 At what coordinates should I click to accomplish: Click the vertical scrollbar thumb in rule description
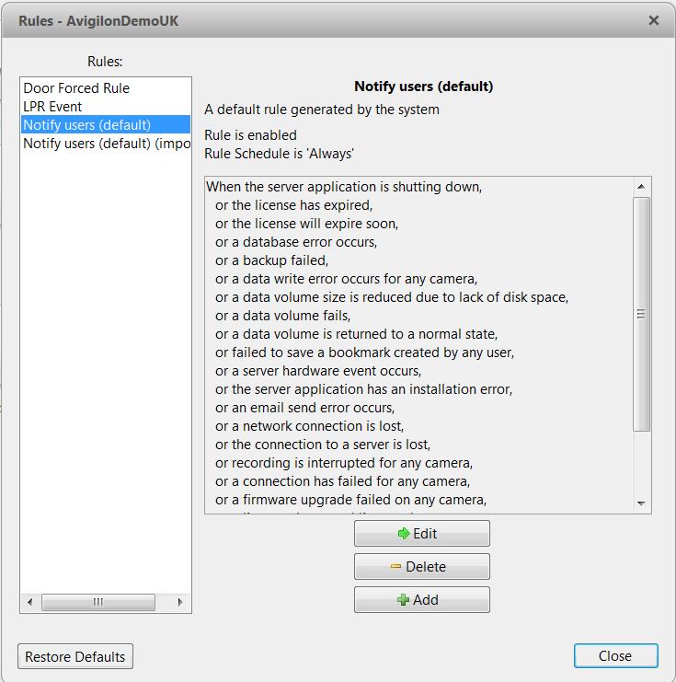coord(641,314)
